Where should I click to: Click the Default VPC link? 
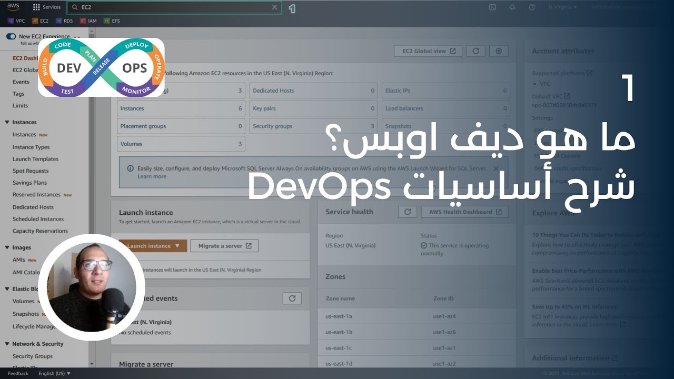[x=551, y=96]
